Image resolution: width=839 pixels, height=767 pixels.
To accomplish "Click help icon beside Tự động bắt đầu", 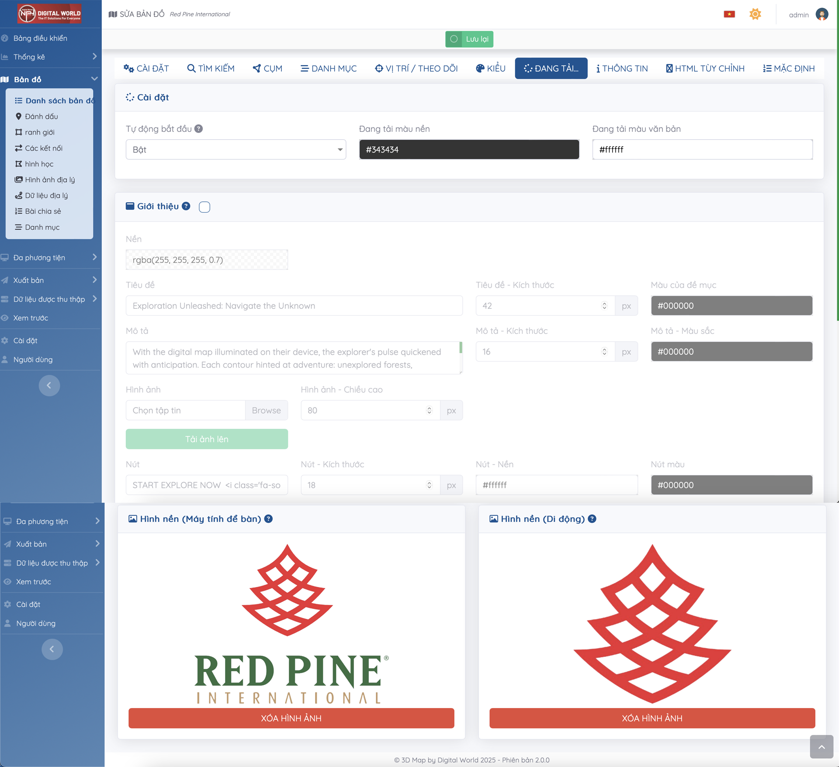I will (198, 129).
